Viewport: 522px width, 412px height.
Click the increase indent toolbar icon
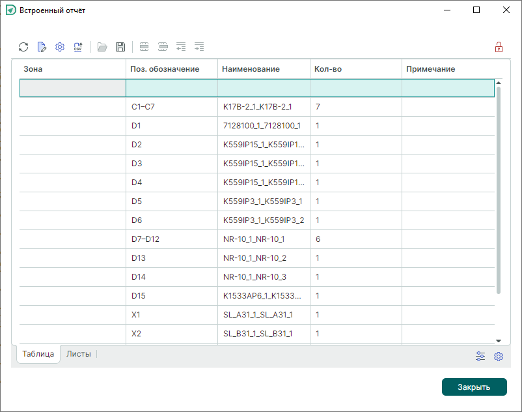coord(199,47)
